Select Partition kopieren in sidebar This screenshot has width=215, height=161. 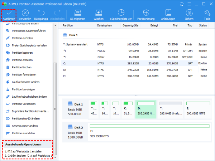point(19,53)
